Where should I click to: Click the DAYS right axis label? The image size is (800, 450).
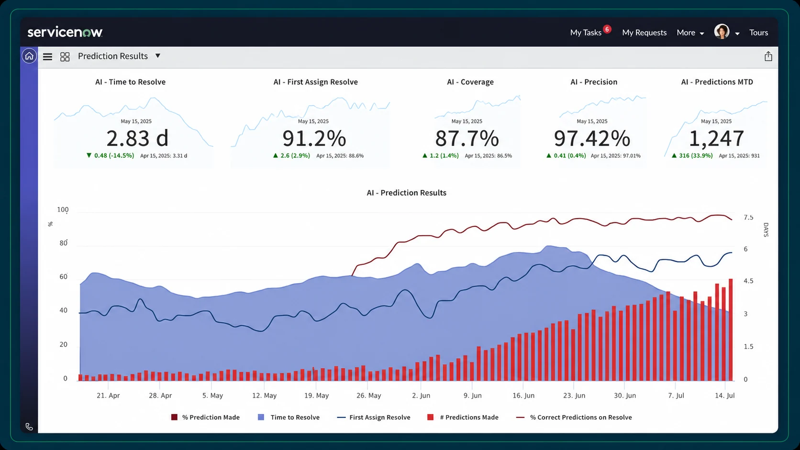click(x=766, y=230)
